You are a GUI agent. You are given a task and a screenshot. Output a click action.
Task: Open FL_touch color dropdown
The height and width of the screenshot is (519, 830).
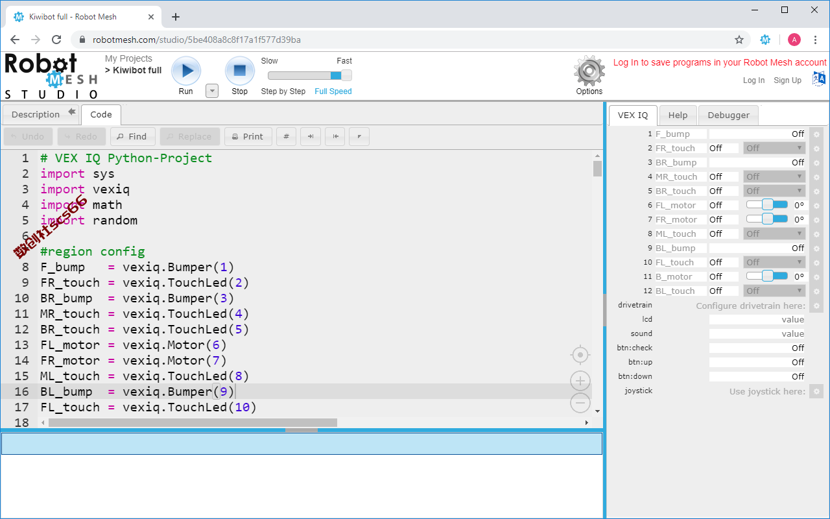(774, 263)
